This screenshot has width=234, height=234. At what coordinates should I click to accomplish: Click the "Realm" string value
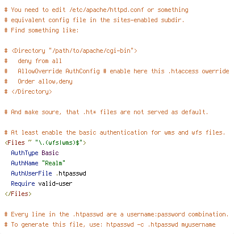[x=53, y=163]
